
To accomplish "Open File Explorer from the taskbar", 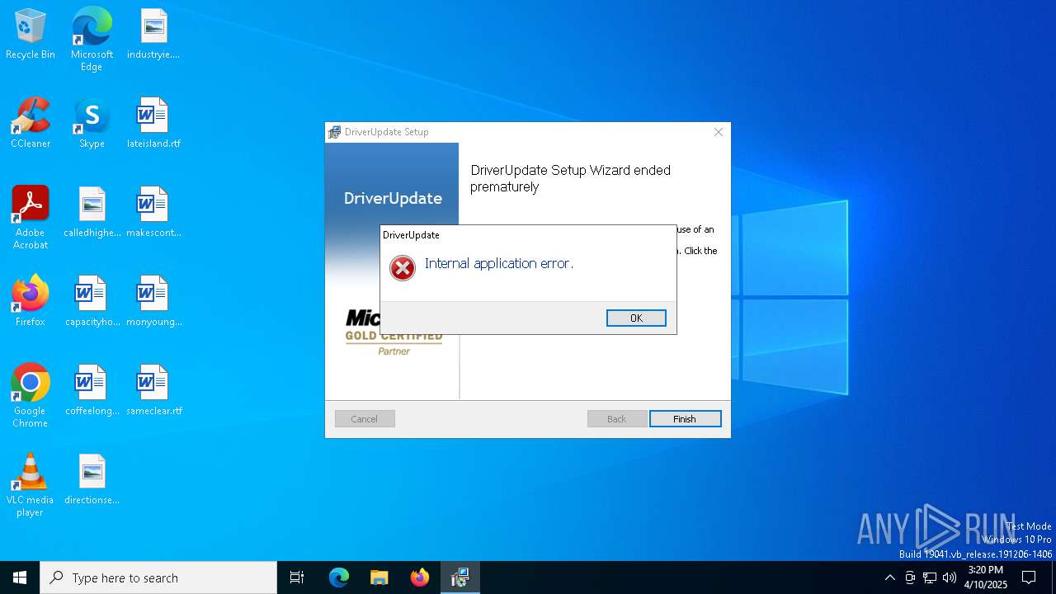I will [379, 577].
